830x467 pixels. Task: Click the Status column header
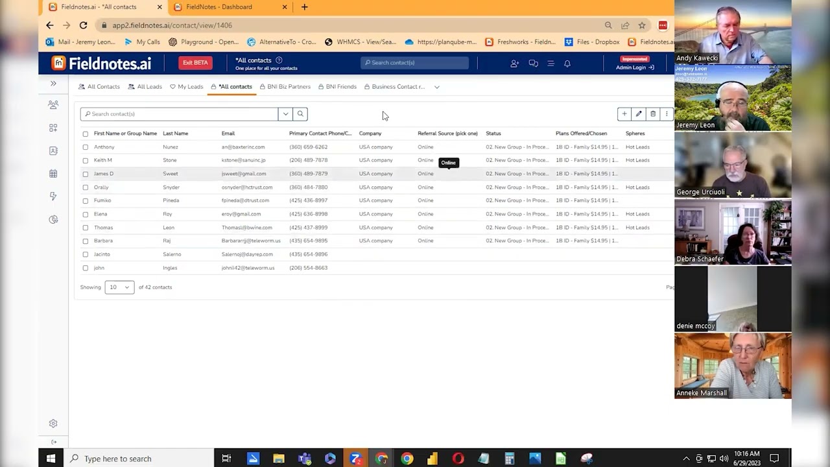point(493,134)
